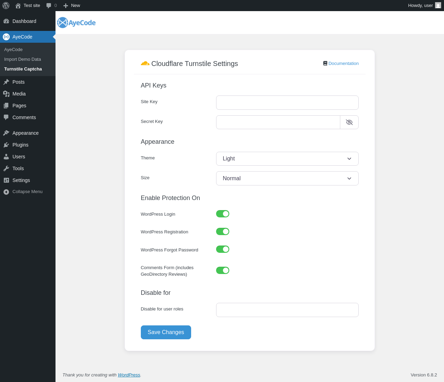Expand the Size dropdown showing Normal

(287, 178)
